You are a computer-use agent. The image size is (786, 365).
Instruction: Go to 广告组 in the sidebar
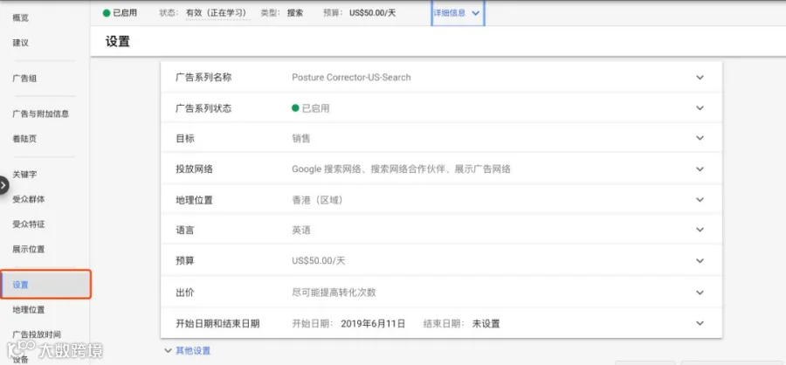pyautogui.click(x=24, y=79)
